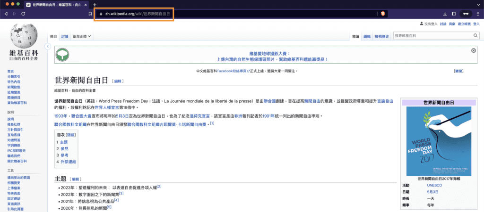Focus the 搜尋維基百科 search field
The image size is (484, 212).
(433, 36)
